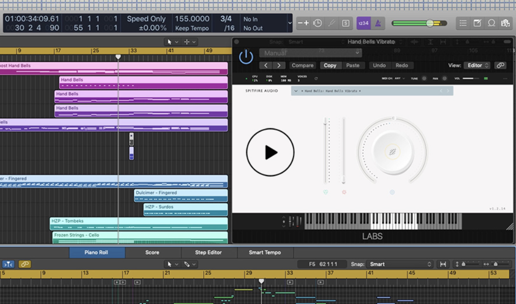Screen dimensions: 516x304
Task: Toggle the plugin window link button
Action: pyautogui.click(x=500, y=65)
